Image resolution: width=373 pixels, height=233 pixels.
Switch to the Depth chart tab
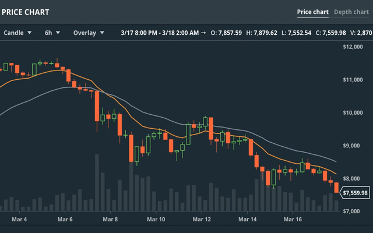351,12
